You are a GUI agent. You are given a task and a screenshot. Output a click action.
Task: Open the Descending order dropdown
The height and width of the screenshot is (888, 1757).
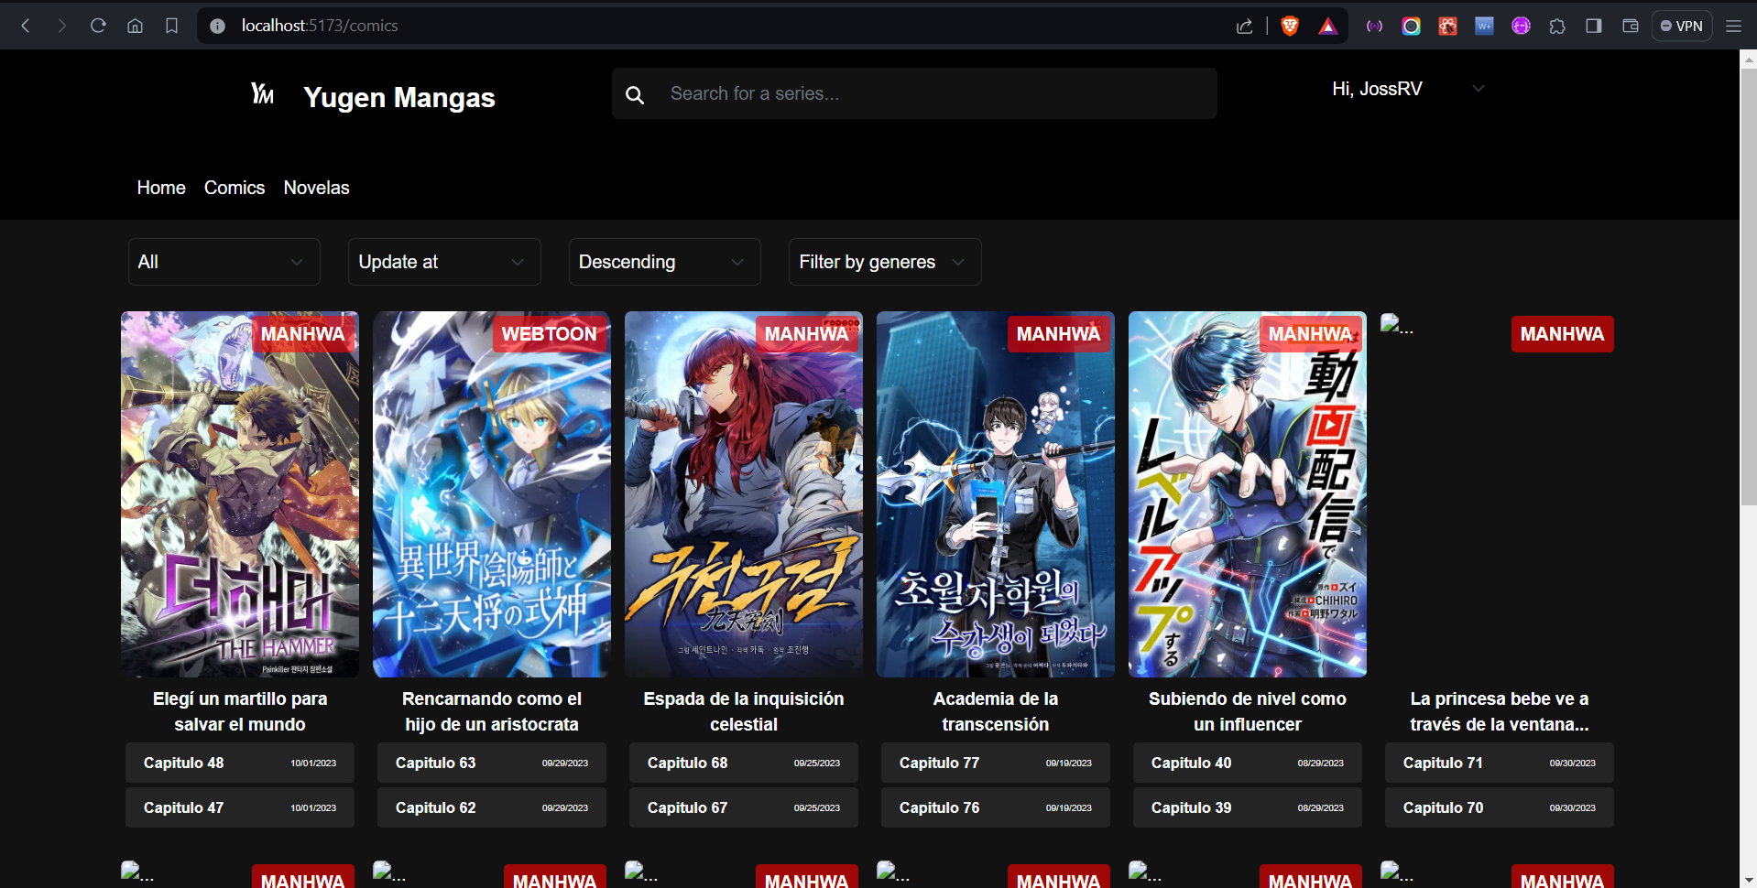pyautogui.click(x=664, y=262)
